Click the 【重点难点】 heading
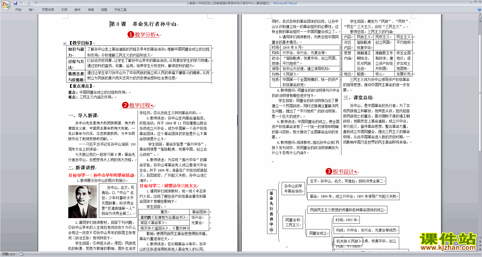The height and width of the screenshot is (257, 482). coord(81,86)
